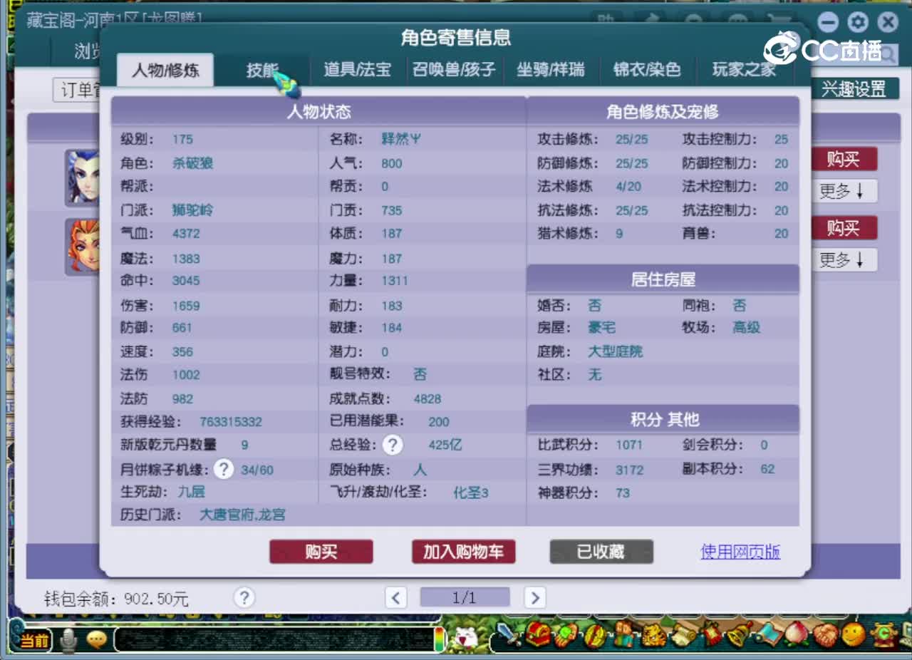Open the 锦衣/染色 tab
912x660 pixels.
click(x=647, y=70)
